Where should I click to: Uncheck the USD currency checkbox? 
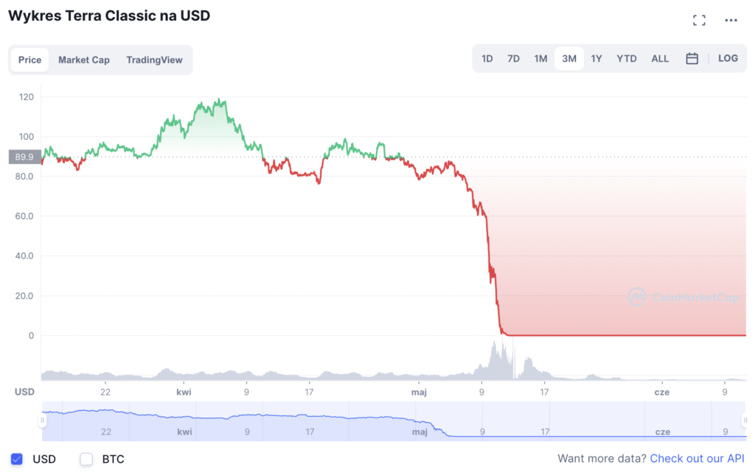tap(17, 460)
